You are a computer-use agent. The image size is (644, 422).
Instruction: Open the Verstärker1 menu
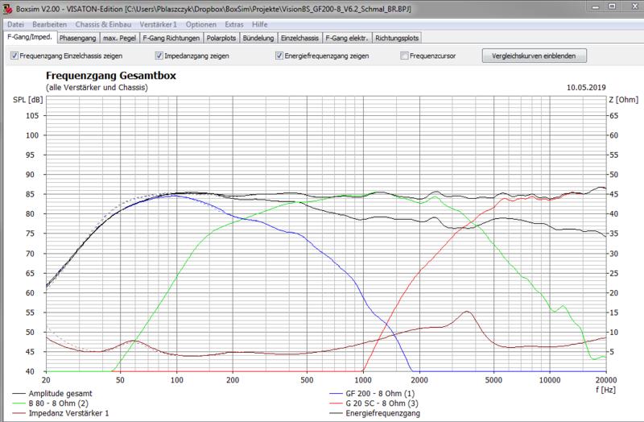click(x=159, y=24)
